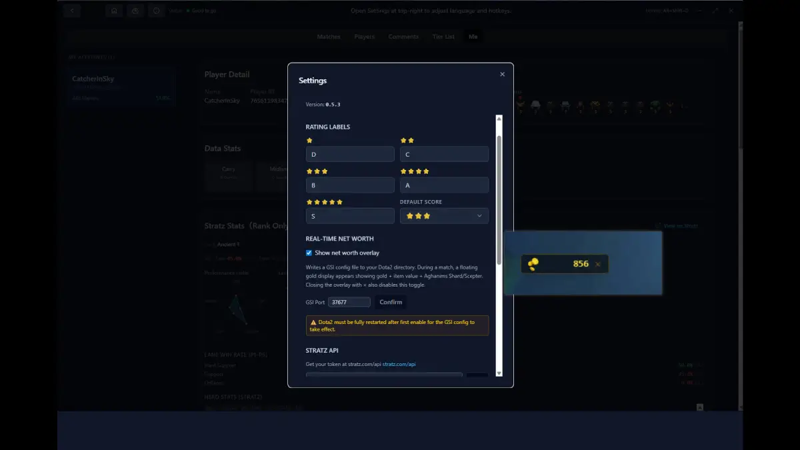Image resolution: width=800 pixels, height=450 pixels.
Task: Open the Tier List tab
Action: (443, 37)
